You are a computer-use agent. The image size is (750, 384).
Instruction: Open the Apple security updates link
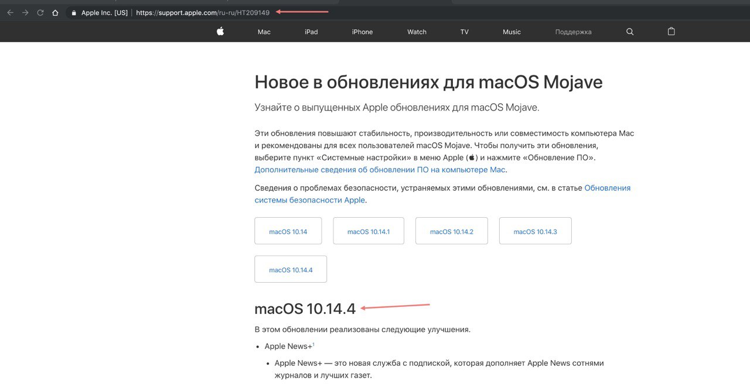point(442,194)
